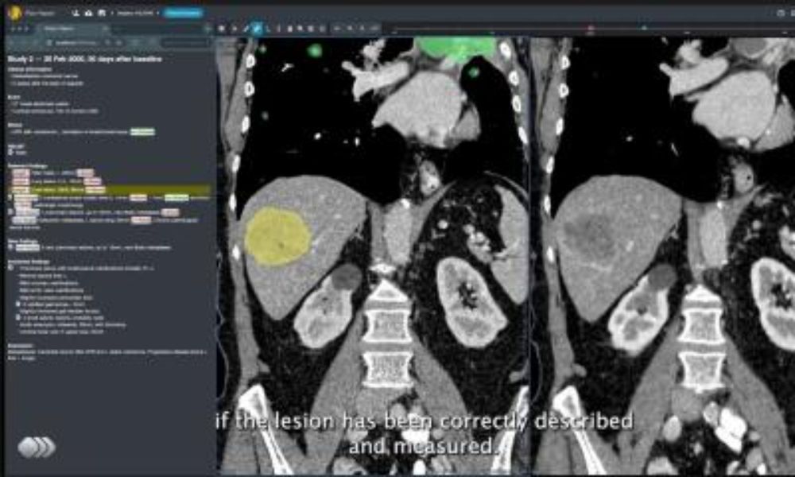Select the pencil tool in the viewer toolbar
Viewport: 795px width, 477px height.
[246, 29]
